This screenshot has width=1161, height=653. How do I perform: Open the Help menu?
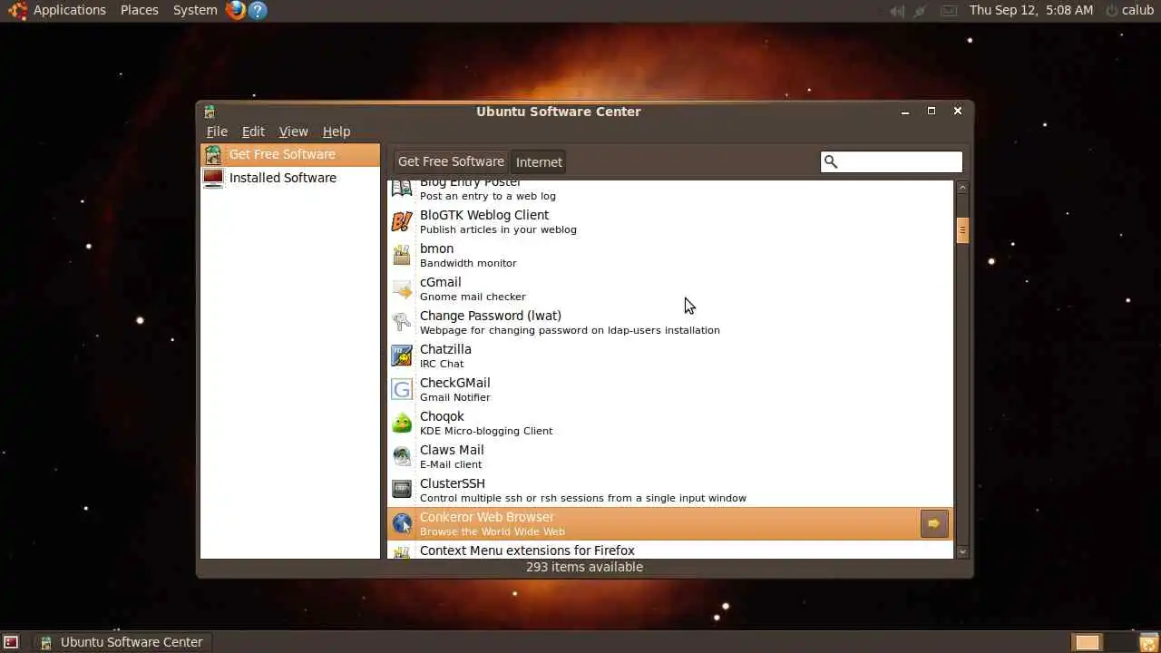(336, 132)
